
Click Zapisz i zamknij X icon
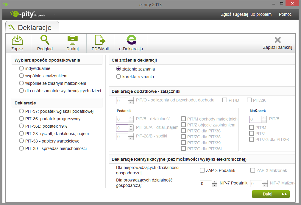pyautogui.click(x=277, y=40)
